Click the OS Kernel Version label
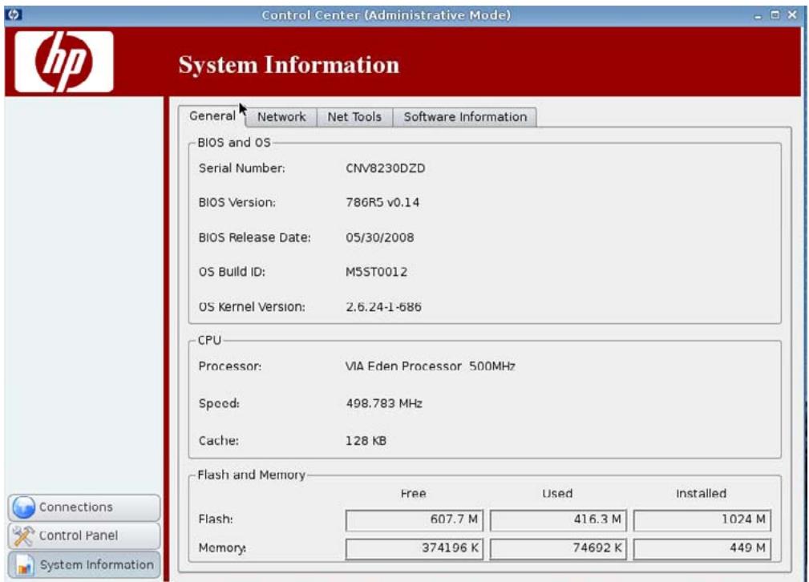This screenshot has width=809, height=582. [252, 307]
